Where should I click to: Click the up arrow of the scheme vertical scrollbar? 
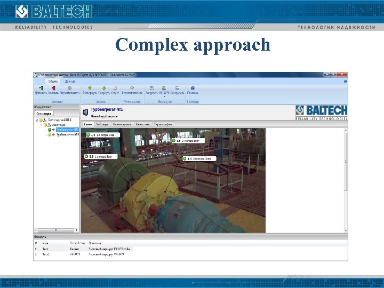346,130
